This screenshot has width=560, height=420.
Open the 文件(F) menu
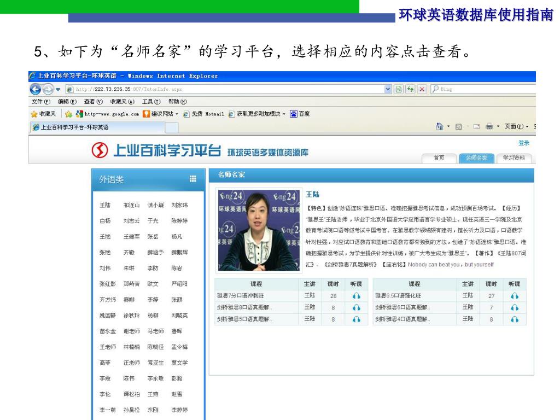coord(41,101)
